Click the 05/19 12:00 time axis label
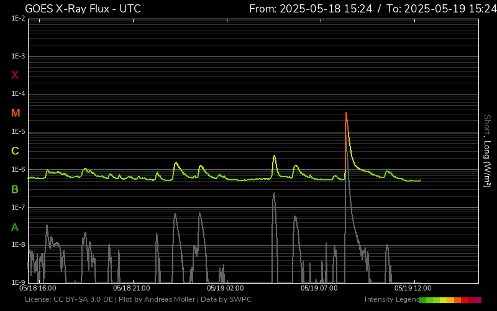497x311 pixels. click(413, 288)
